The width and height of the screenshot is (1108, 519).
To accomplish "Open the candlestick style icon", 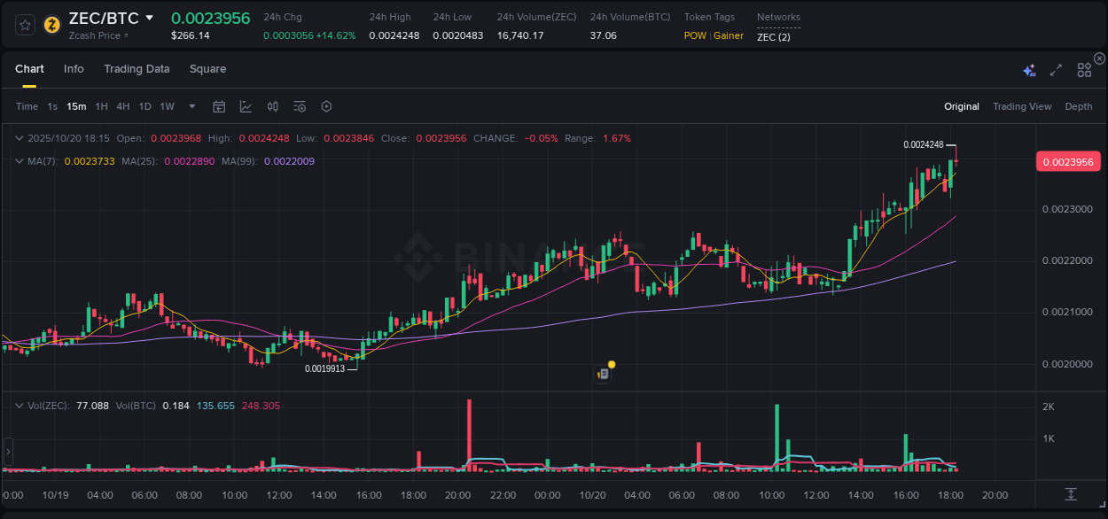I will tap(272, 106).
